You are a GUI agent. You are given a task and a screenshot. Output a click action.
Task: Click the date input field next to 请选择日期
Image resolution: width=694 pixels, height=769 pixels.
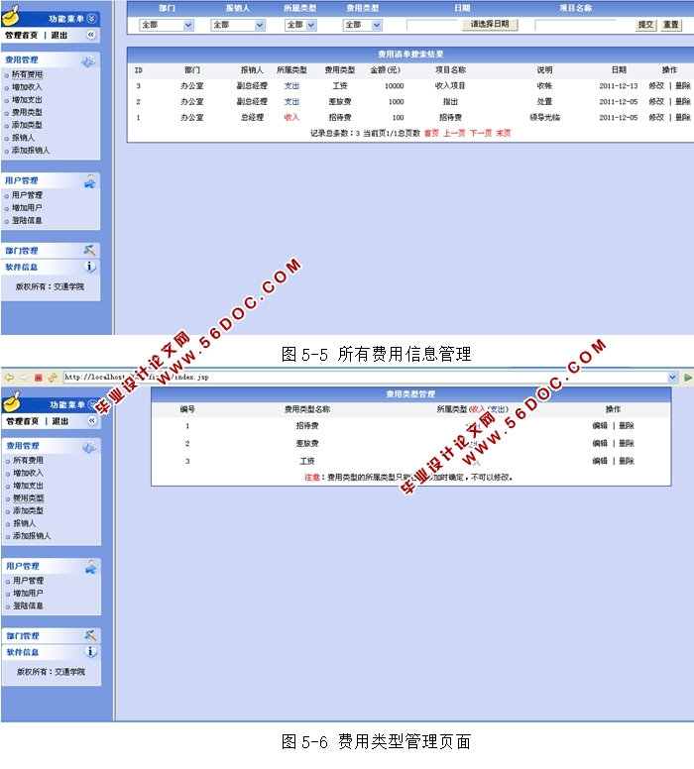click(433, 25)
